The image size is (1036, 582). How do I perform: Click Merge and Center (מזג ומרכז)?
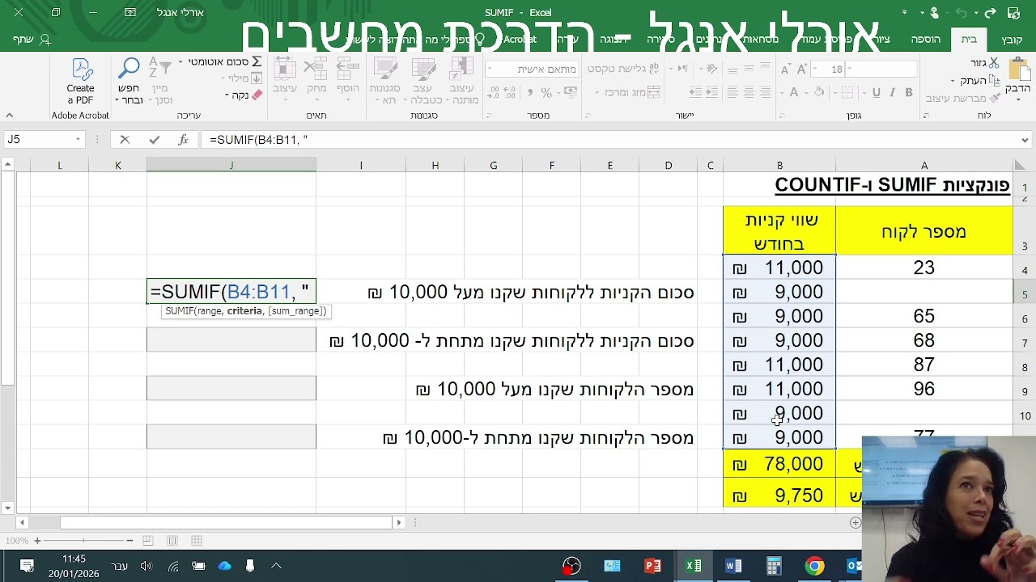tap(627, 93)
